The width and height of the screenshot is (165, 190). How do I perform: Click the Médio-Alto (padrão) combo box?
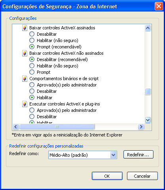83,155
